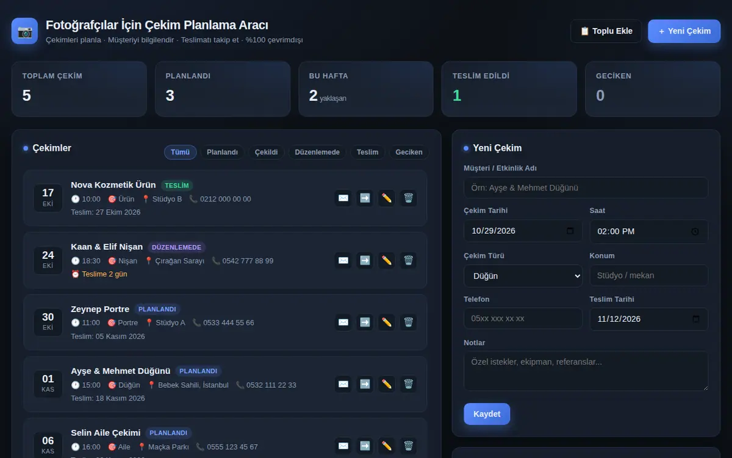This screenshot has width=732, height=458.
Task: Open the Çekim Türü dropdown
Action: pos(523,276)
